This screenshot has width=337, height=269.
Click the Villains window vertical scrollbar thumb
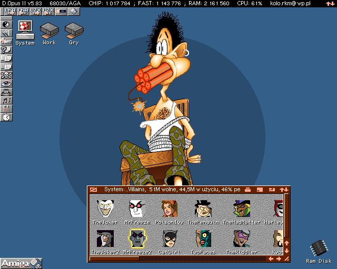click(x=286, y=215)
